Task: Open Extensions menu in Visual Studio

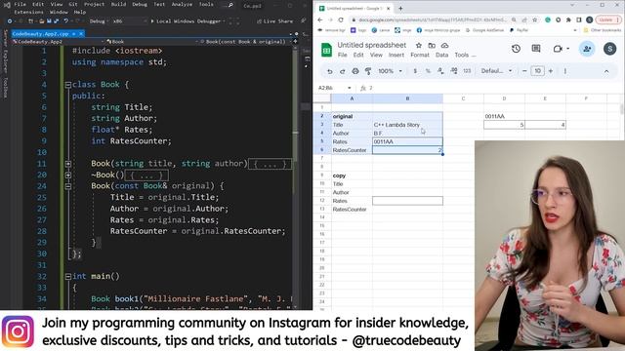Action: coord(28,12)
